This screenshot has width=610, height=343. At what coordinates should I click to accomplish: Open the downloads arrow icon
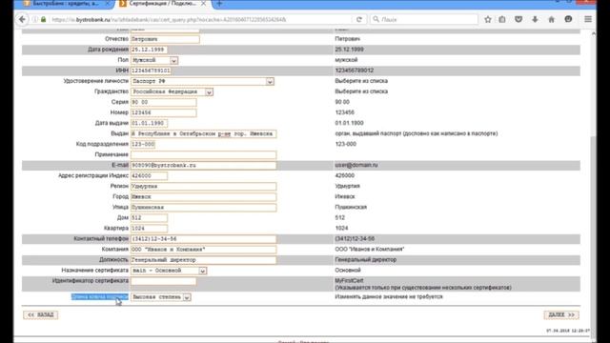535,19
